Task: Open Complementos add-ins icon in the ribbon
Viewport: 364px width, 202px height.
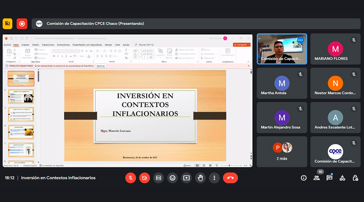Action: [228, 52]
